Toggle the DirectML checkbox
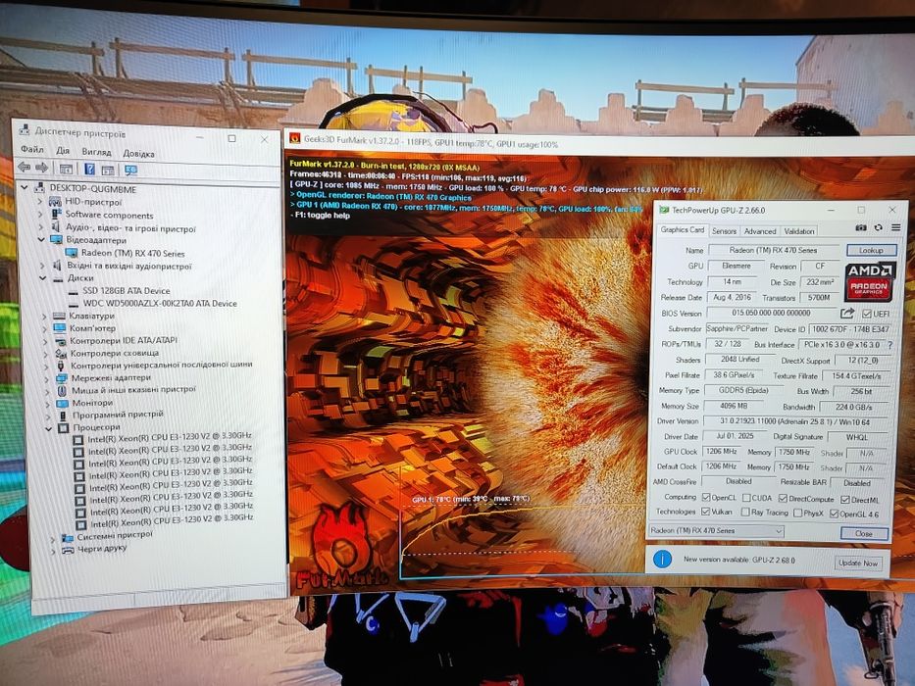 [x=845, y=500]
